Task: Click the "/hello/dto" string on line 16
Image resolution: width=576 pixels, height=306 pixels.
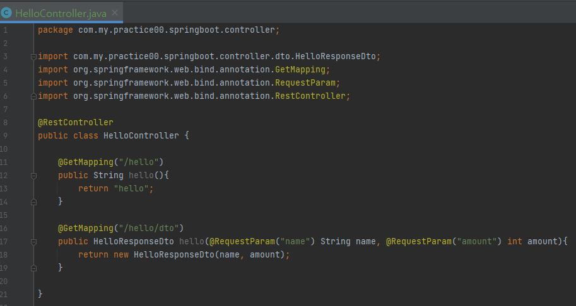Action: pos(149,228)
